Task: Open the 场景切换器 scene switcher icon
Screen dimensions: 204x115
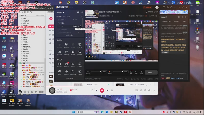Action: [x=73, y=71]
